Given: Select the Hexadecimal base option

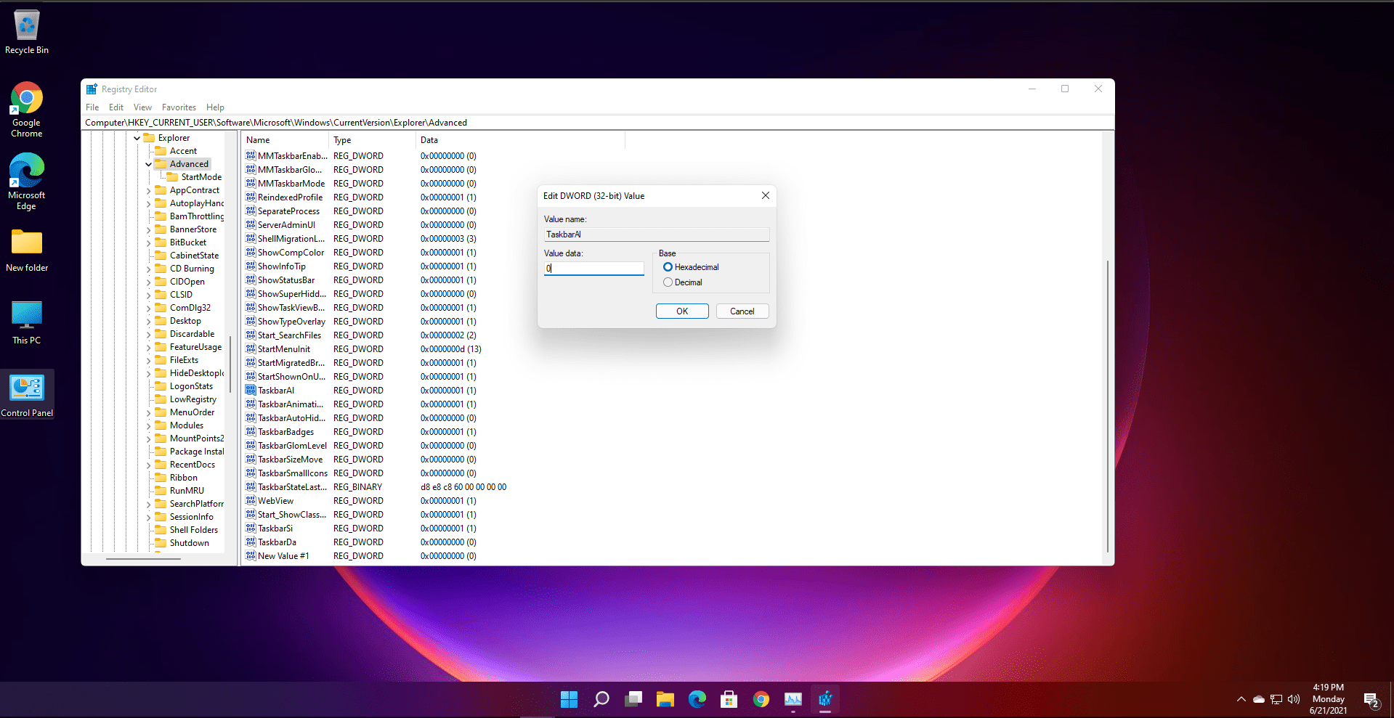Looking at the screenshot, I should [668, 266].
